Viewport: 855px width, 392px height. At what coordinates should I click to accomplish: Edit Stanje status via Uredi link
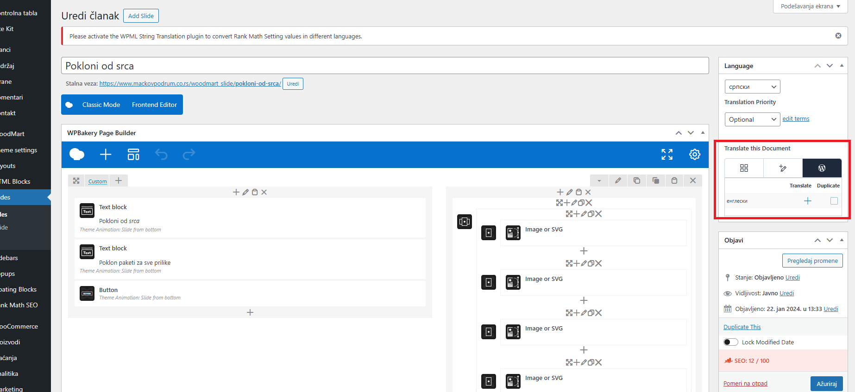792,277
